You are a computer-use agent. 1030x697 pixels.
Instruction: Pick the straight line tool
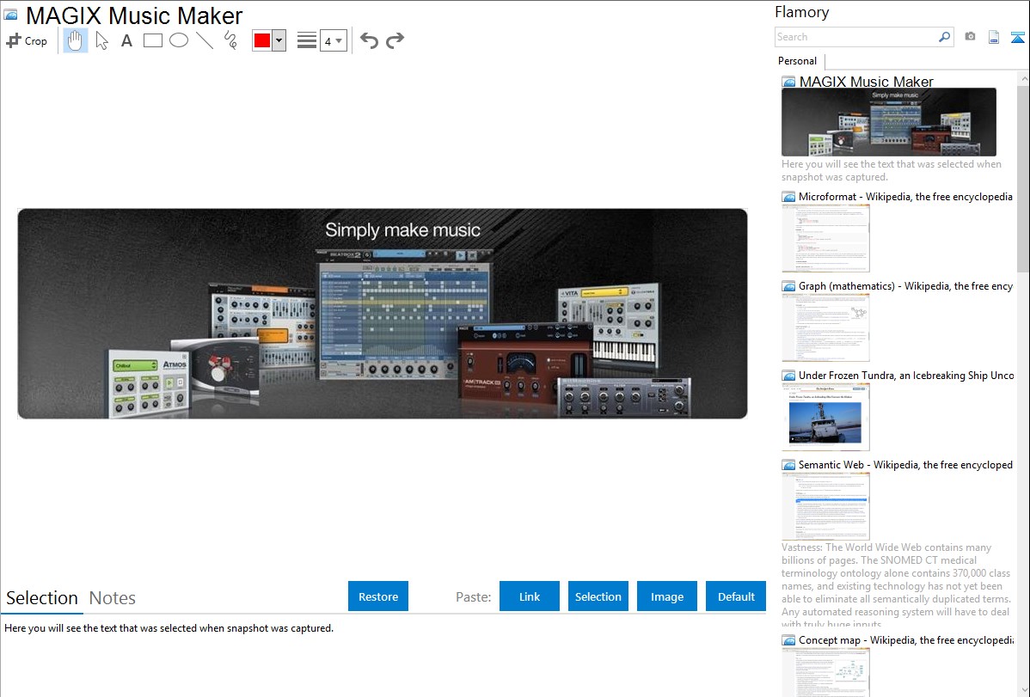pos(205,40)
